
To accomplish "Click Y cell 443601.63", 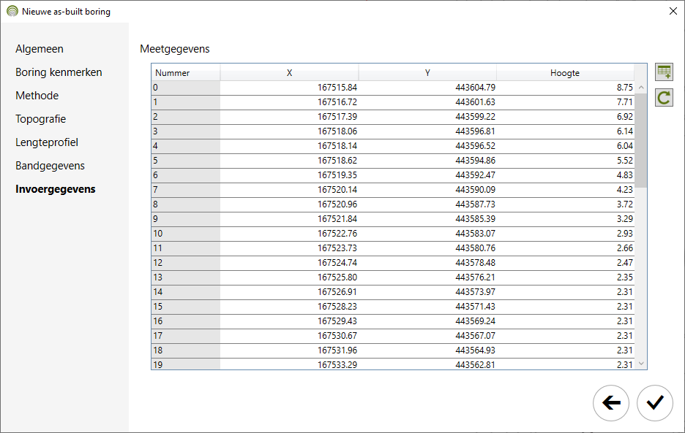I will [x=427, y=102].
